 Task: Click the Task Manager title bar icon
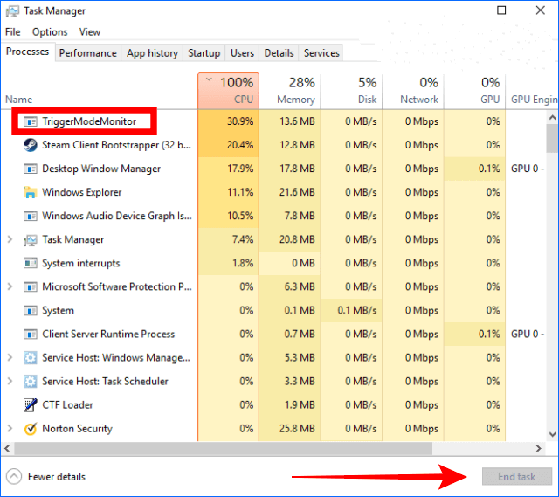click(12, 11)
